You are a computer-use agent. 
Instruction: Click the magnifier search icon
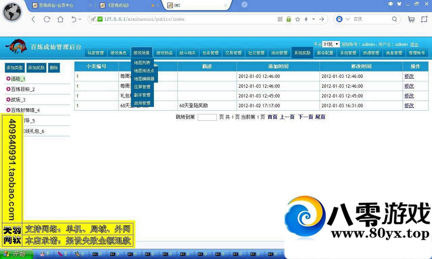coord(395,19)
